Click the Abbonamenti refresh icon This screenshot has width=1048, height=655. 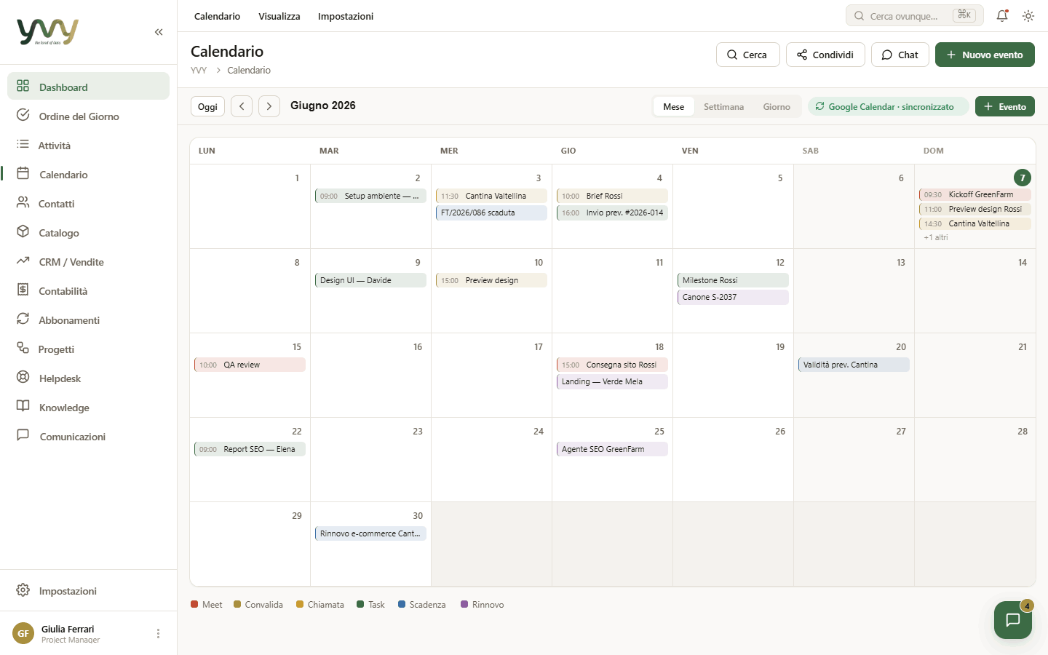point(23,319)
